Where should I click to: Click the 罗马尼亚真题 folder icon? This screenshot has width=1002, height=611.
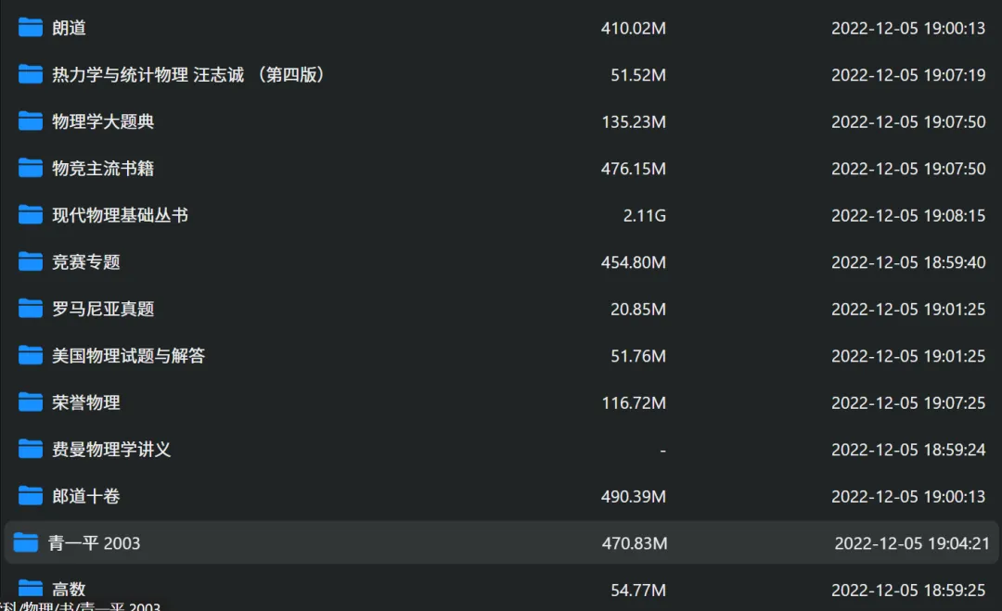coord(30,309)
